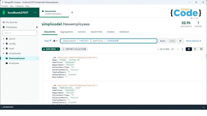
Task: Click the My Queries braces icon
Action: (x=4, y=22)
